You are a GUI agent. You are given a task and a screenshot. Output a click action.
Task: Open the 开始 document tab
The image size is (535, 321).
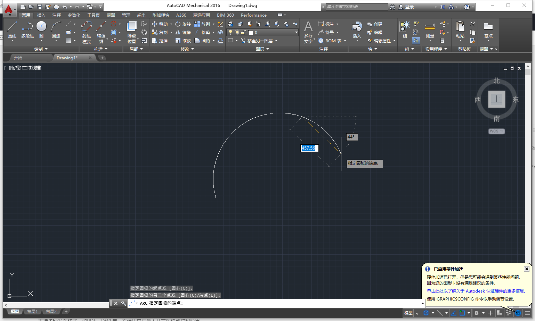click(x=18, y=58)
